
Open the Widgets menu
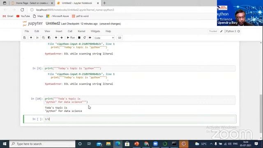95,31
